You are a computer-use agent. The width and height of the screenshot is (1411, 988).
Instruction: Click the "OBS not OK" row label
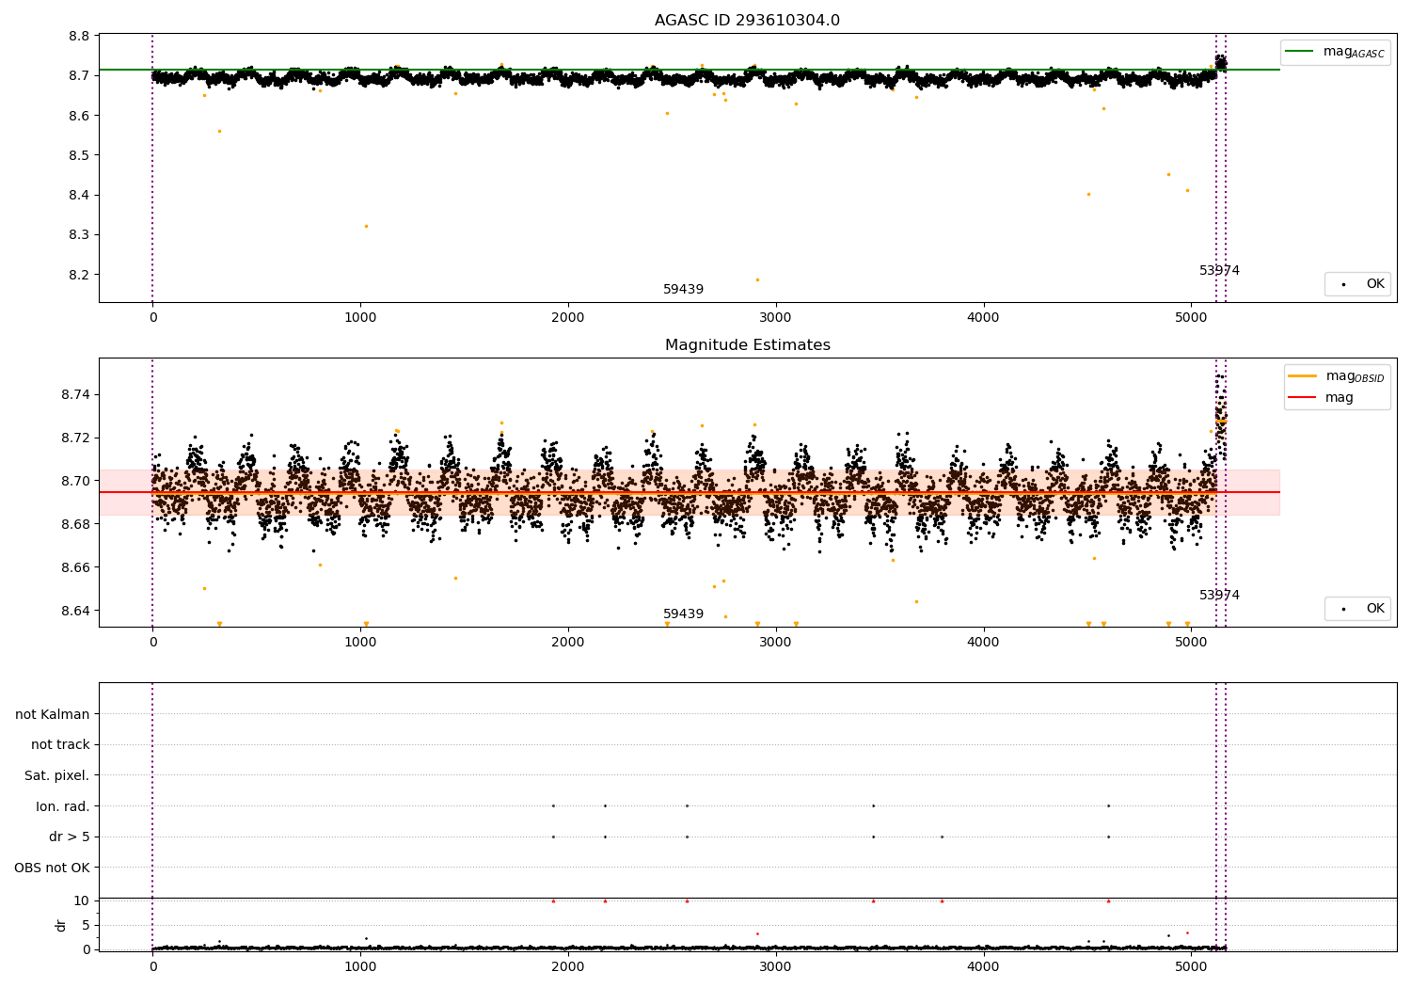[x=53, y=868]
